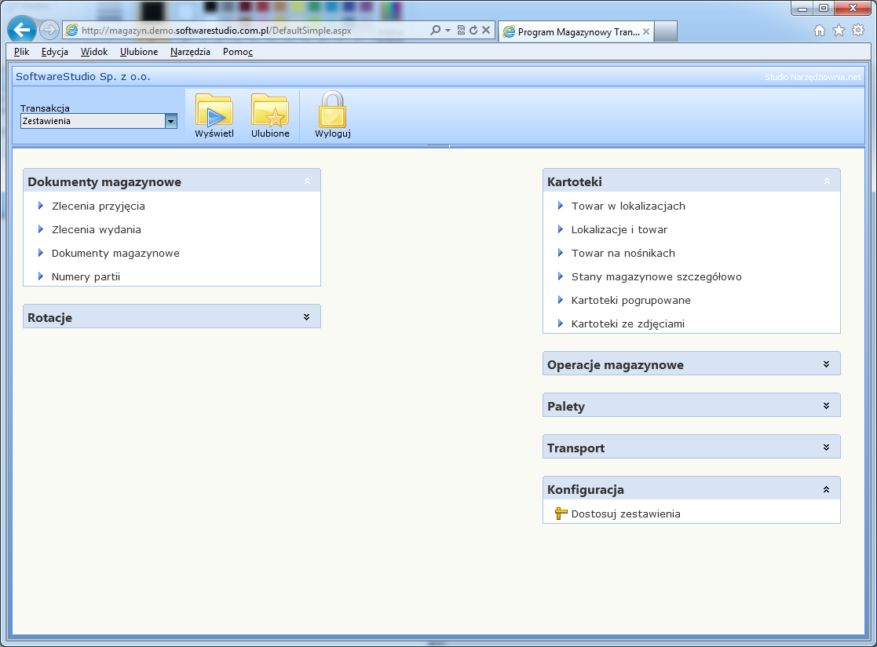
Task: Open the Plik menu
Action: click(21, 52)
